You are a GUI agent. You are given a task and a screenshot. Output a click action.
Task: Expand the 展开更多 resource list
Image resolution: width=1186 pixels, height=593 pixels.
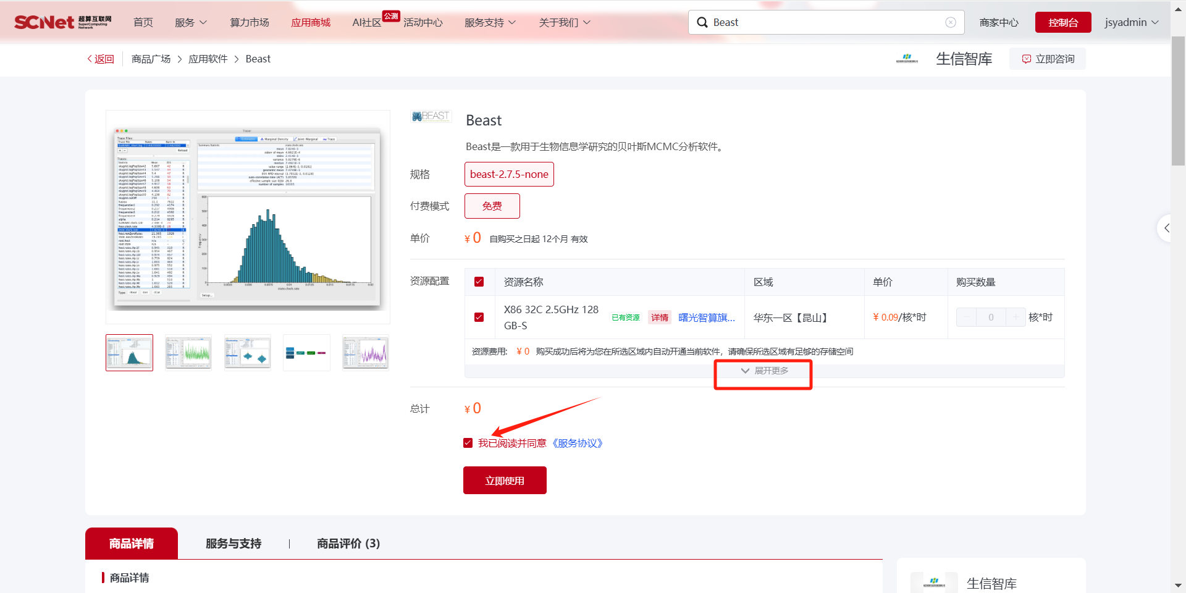pos(764,371)
